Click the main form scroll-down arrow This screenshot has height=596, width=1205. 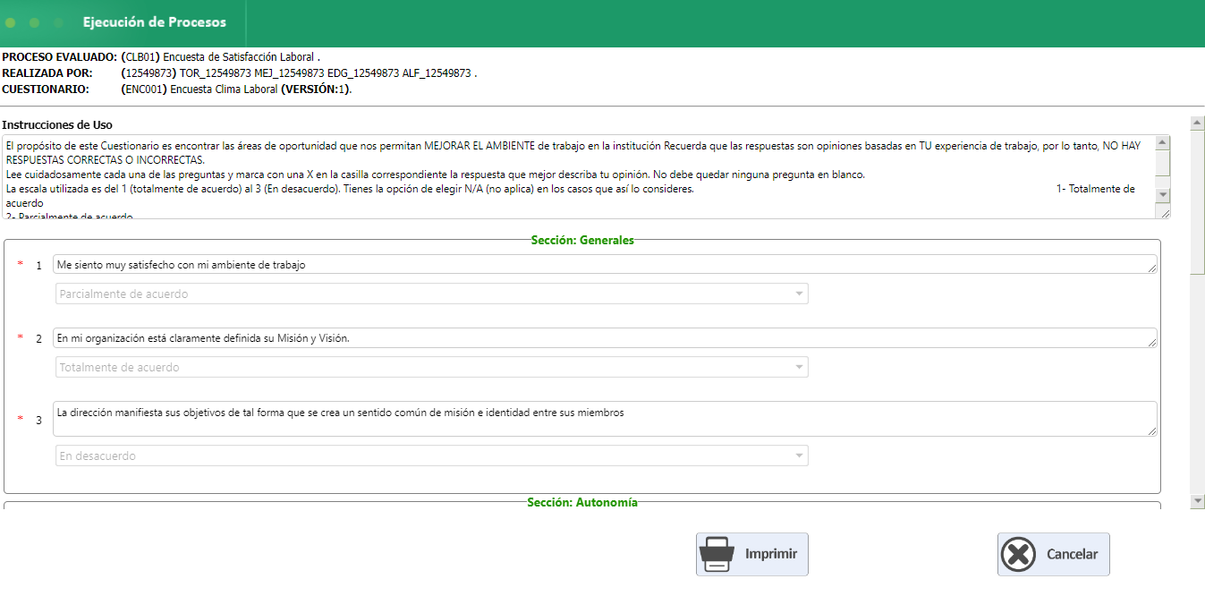(x=1197, y=502)
